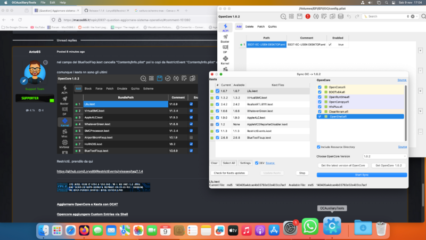
Task: Uncheck the Lilu.kext checkbox
Action: coord(218,92)
